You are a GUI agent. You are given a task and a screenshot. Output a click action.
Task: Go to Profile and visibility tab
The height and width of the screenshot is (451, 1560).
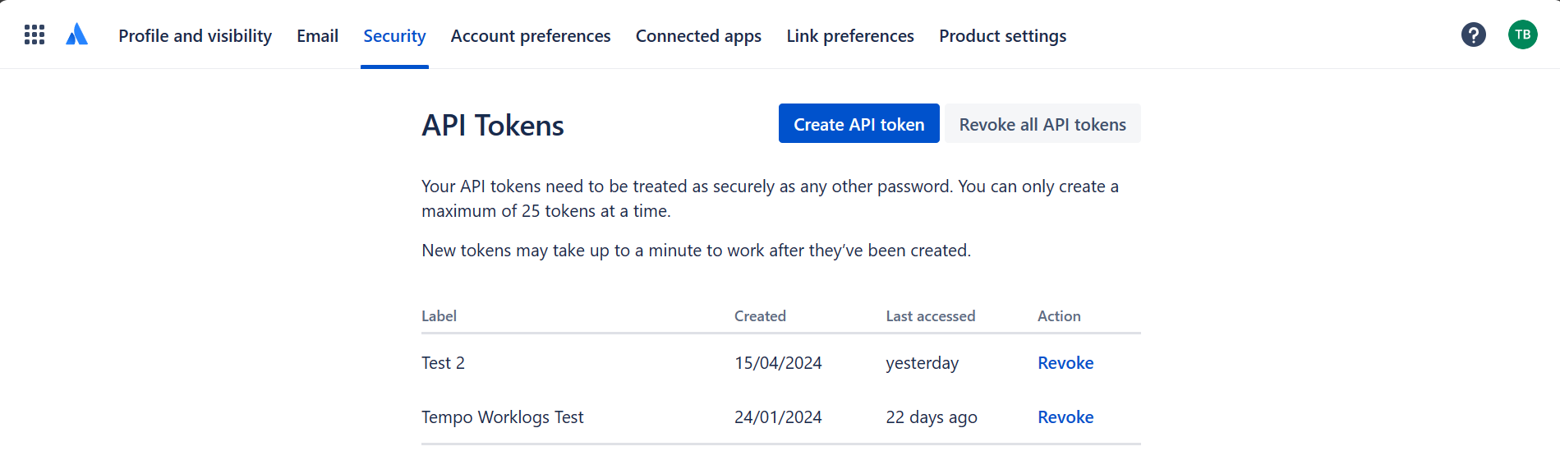coord(195,36)
